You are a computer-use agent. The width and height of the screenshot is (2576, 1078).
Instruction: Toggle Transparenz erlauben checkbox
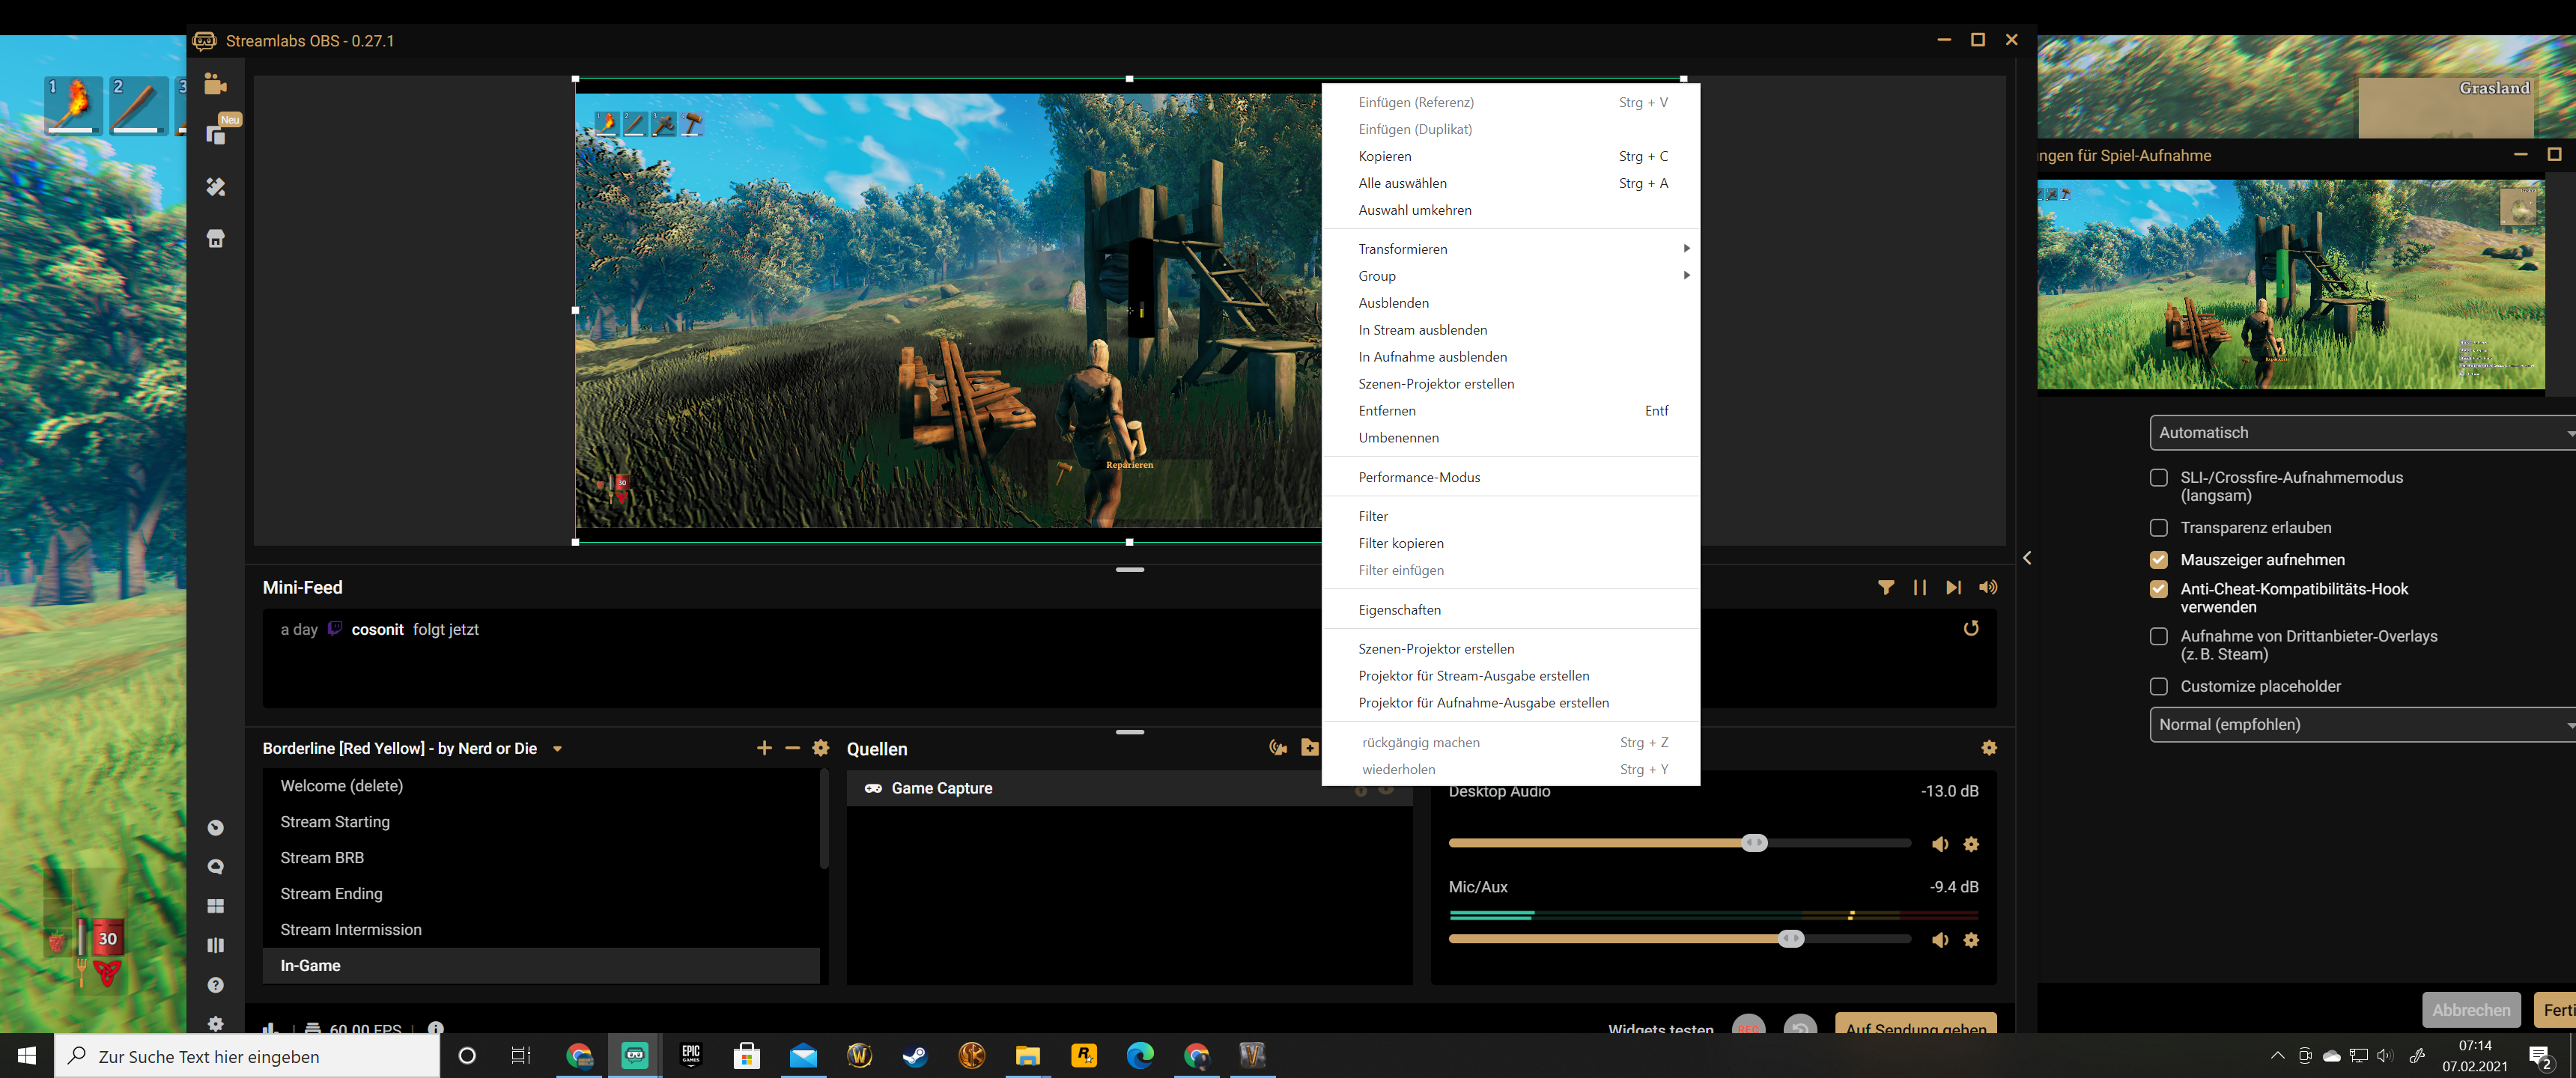click(2158, 528)
